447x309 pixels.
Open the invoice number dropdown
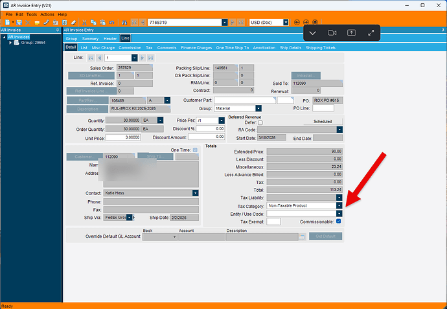tap(225, 22)
